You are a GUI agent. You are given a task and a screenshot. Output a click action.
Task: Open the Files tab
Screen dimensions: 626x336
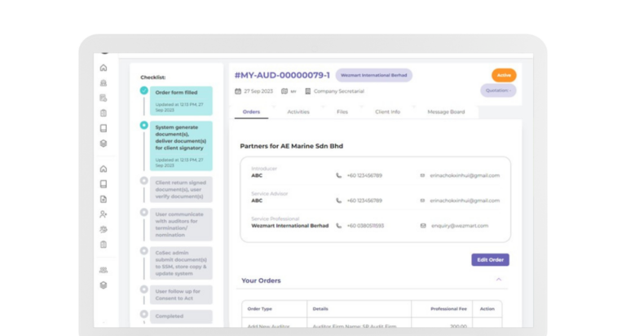[342, 112]
